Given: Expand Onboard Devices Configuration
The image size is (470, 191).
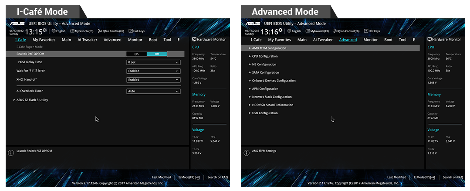Looking at the screenshot, I should coord(272,80).
